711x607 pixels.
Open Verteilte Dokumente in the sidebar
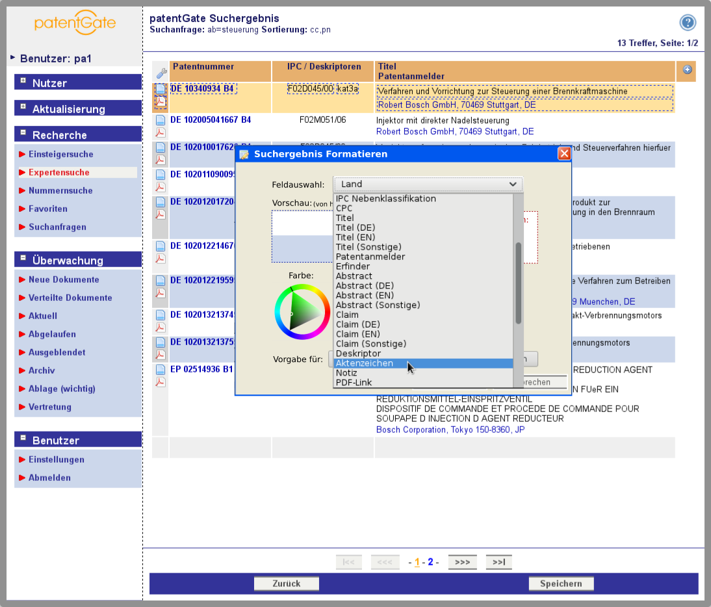point(70,298)
